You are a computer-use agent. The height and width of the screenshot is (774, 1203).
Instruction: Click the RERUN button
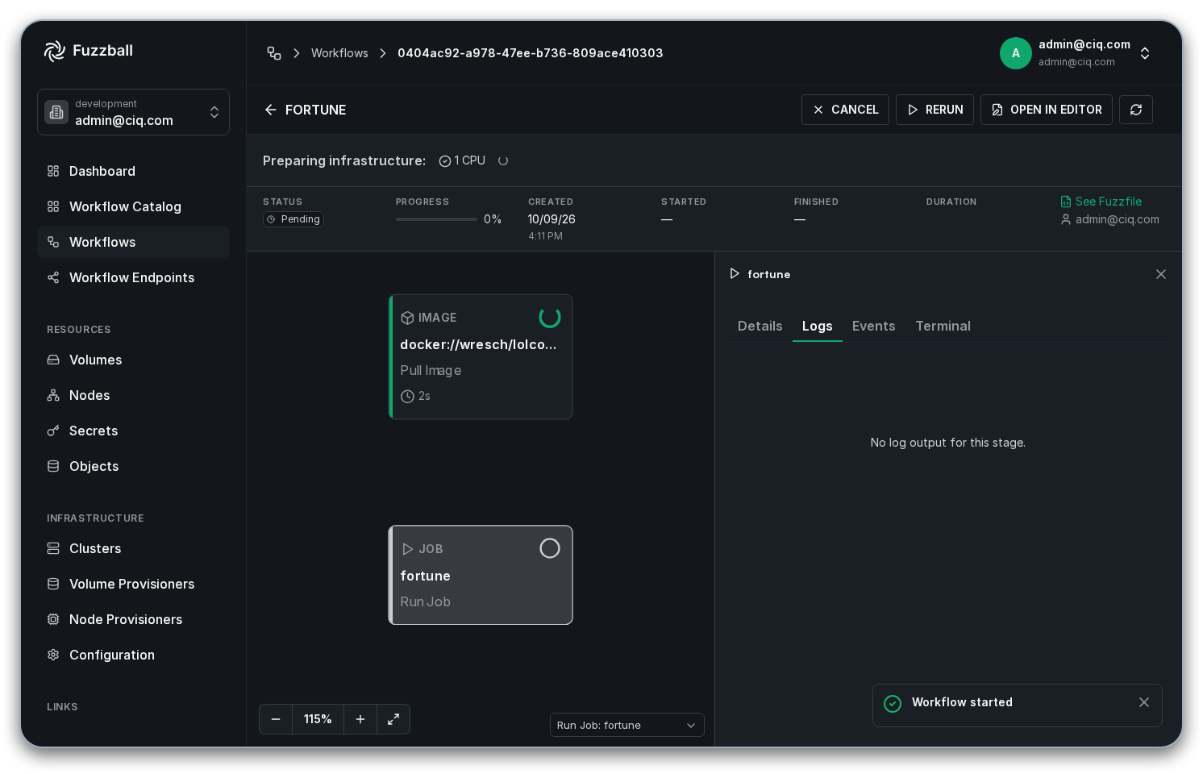935,110
